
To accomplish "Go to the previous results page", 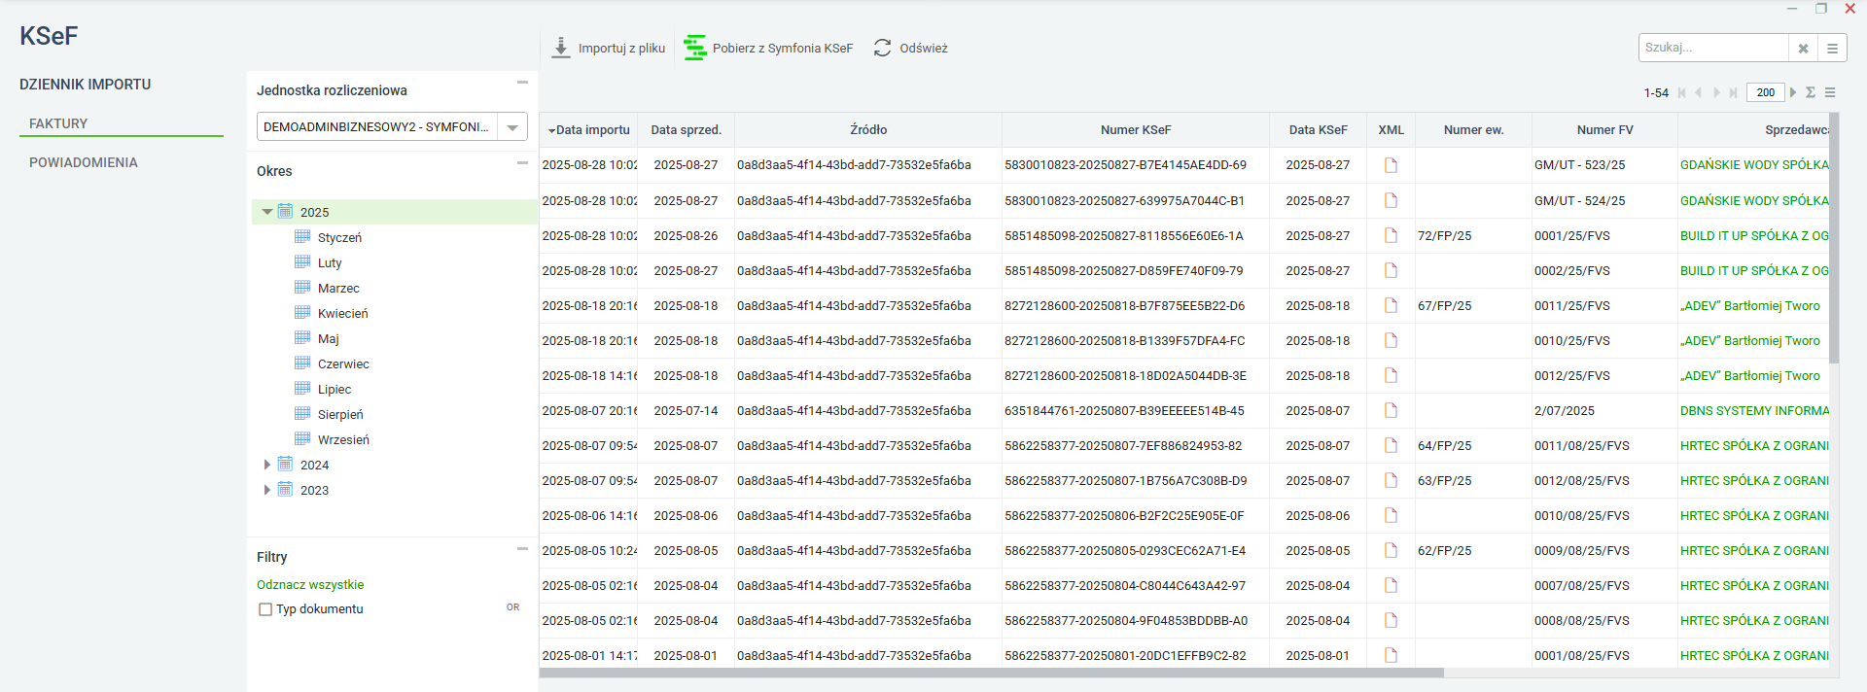I will tap(1698, 92).
